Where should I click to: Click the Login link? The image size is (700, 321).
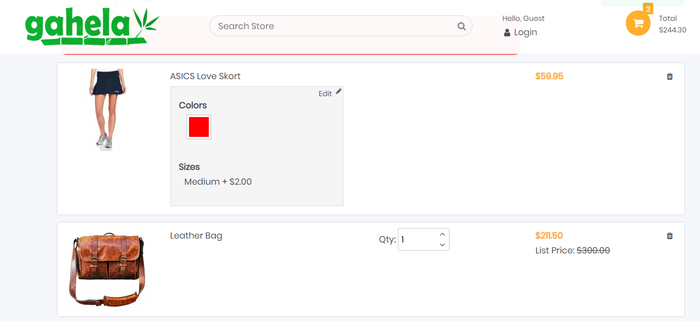pyautogui.click(x=525, y=32)
